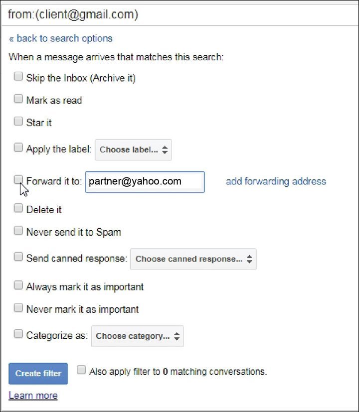Click the Create filter button
Image resolution: width=359 pixels, height=412 pixels.
pos(38,373)
